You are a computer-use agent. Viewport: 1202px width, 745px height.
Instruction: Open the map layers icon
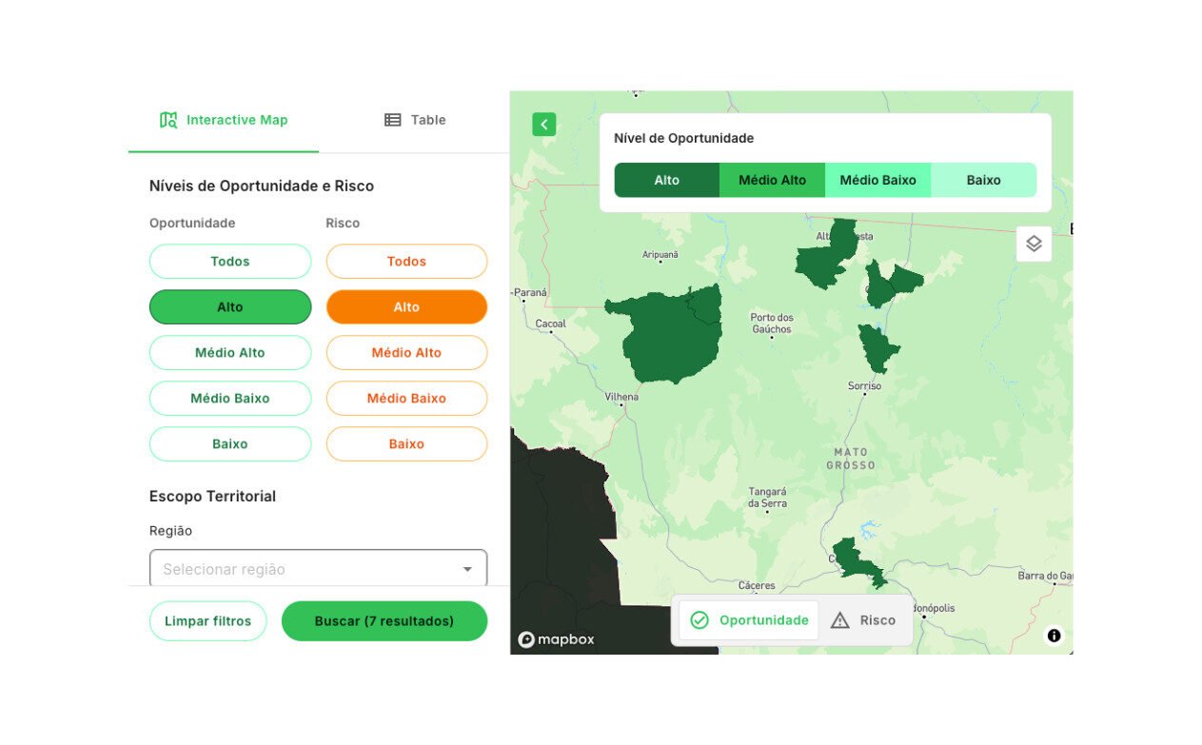click(1034, 244)
